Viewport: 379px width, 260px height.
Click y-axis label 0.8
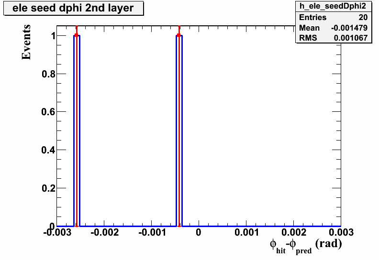48,74
